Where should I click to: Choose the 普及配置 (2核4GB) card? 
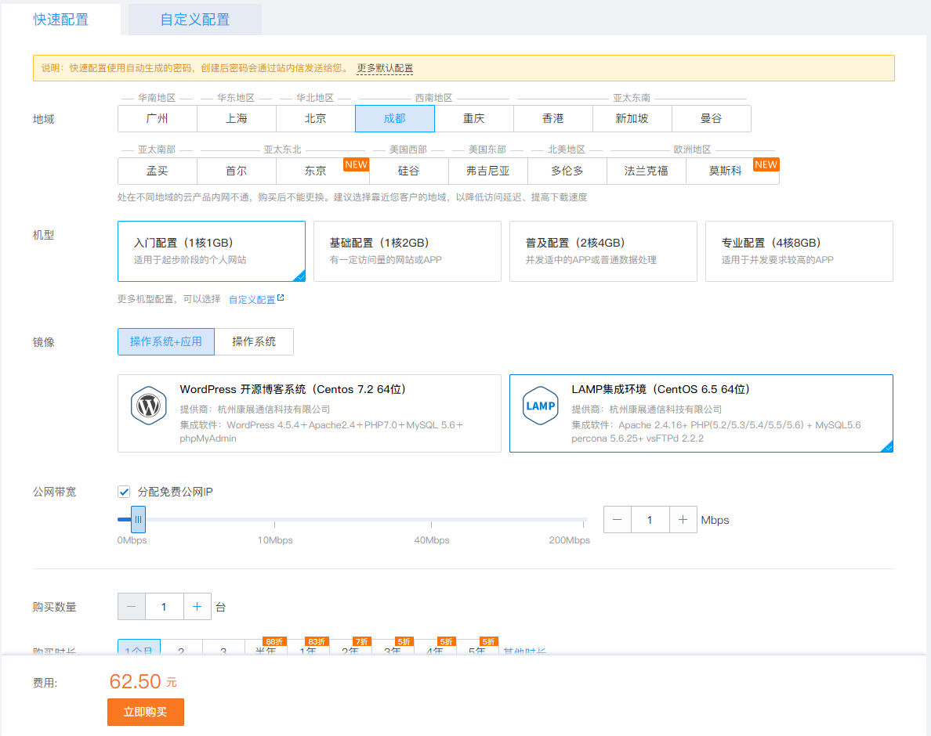pyautogui.click(x=603, y=251)
